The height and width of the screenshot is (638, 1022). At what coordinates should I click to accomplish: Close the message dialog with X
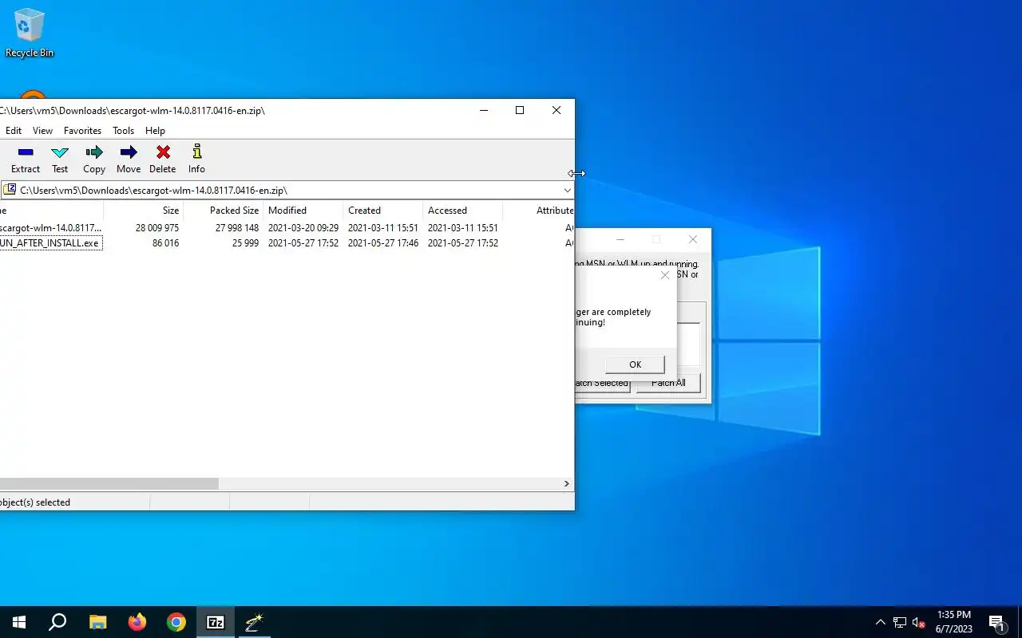pyautogui.click(x=664, y=275)
